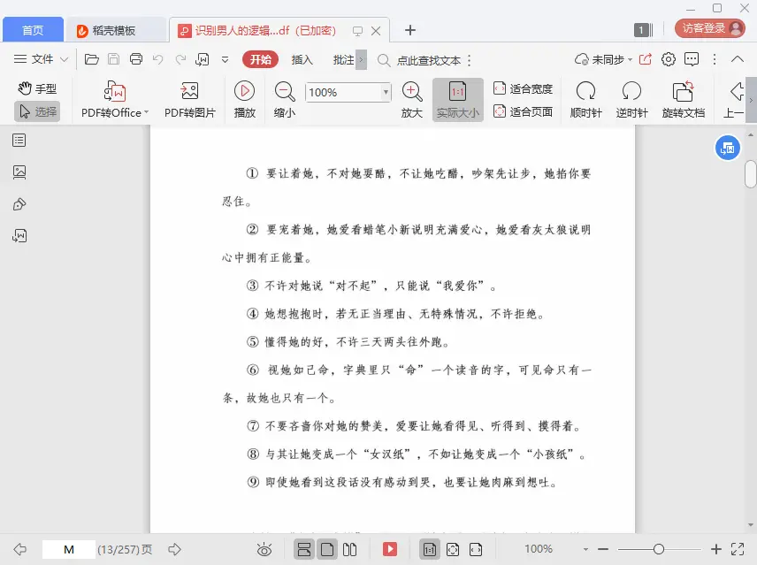Select the 开始 ribbon tab
The image size is (757, 565).
pyautogui.click(x=261, y=59)
